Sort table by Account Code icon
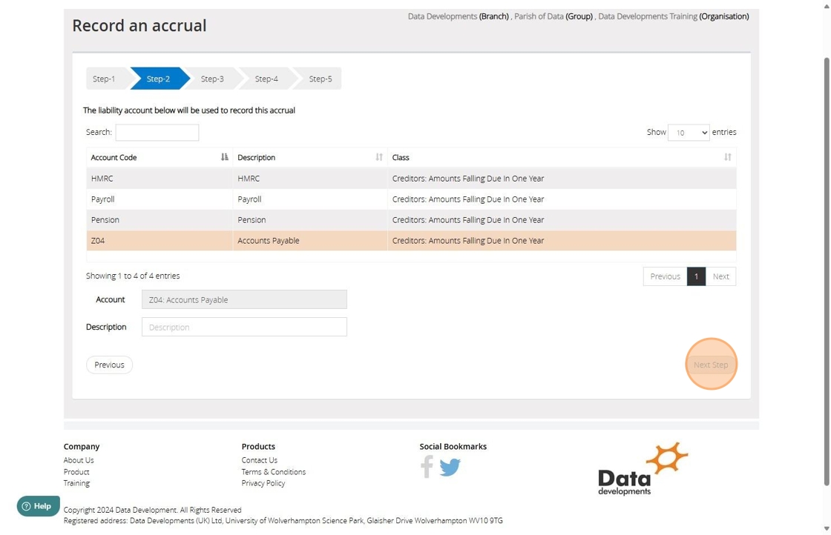The height and width of the screenshot is (535, 831). pos(225,157)
